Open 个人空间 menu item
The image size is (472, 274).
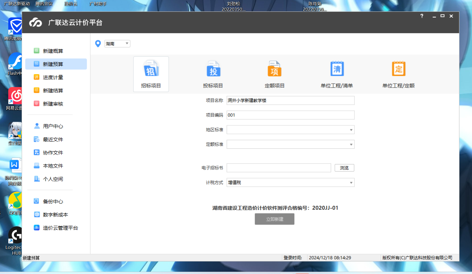pyautogui.click(x=56, y=179)
